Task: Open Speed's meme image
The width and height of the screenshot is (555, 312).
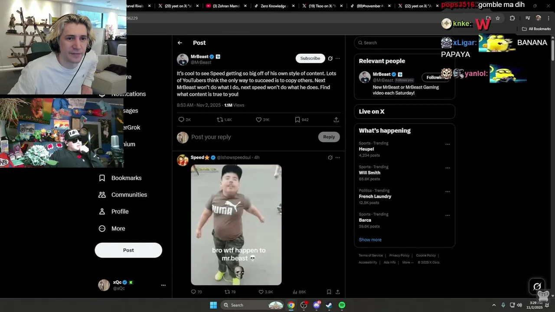Action: [236, 225]
